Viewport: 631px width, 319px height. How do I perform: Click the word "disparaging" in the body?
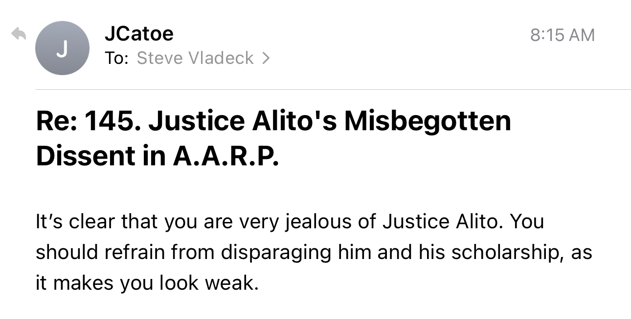tap(279, 253)
